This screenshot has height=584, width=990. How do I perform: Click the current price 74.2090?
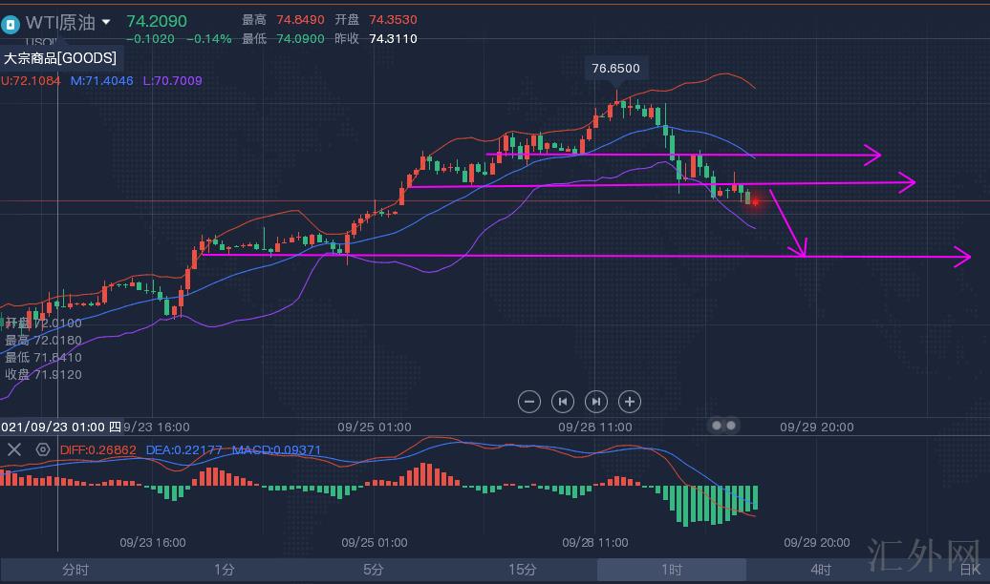[157, 21]
